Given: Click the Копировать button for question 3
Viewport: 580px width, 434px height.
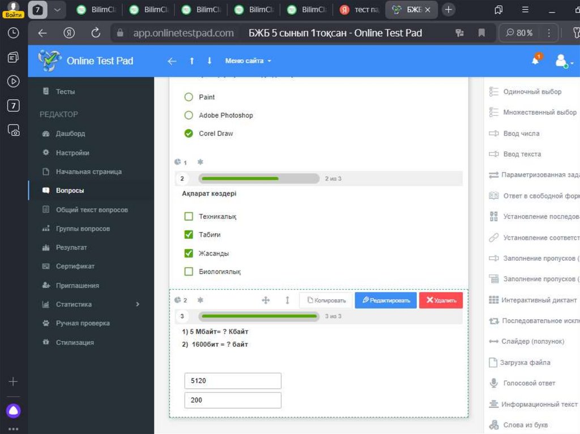Looking at the screenshot, I should [x=327, y=300].
